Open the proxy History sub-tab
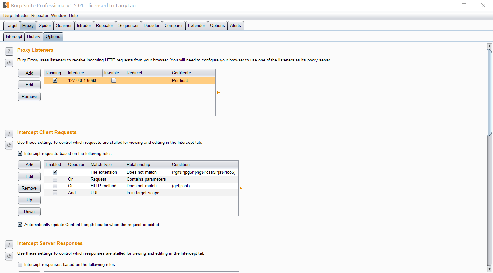 [34, 36]
